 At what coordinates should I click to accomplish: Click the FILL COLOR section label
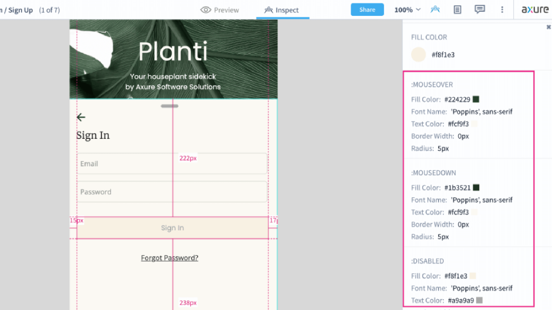429,37
